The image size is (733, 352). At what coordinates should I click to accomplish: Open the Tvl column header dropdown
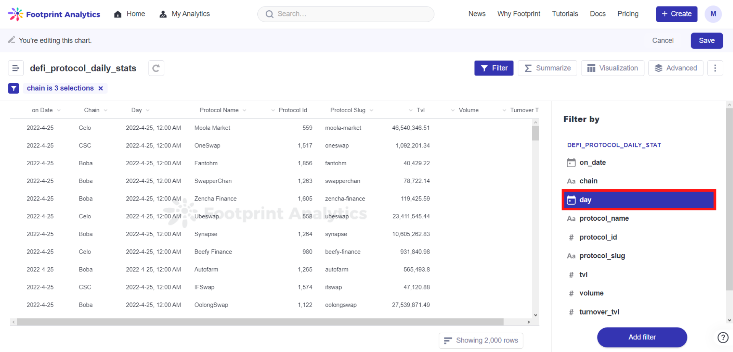[411, 110]
